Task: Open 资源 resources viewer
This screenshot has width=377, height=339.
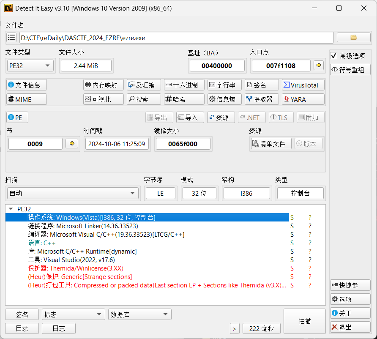Action: tap(221, 118)
